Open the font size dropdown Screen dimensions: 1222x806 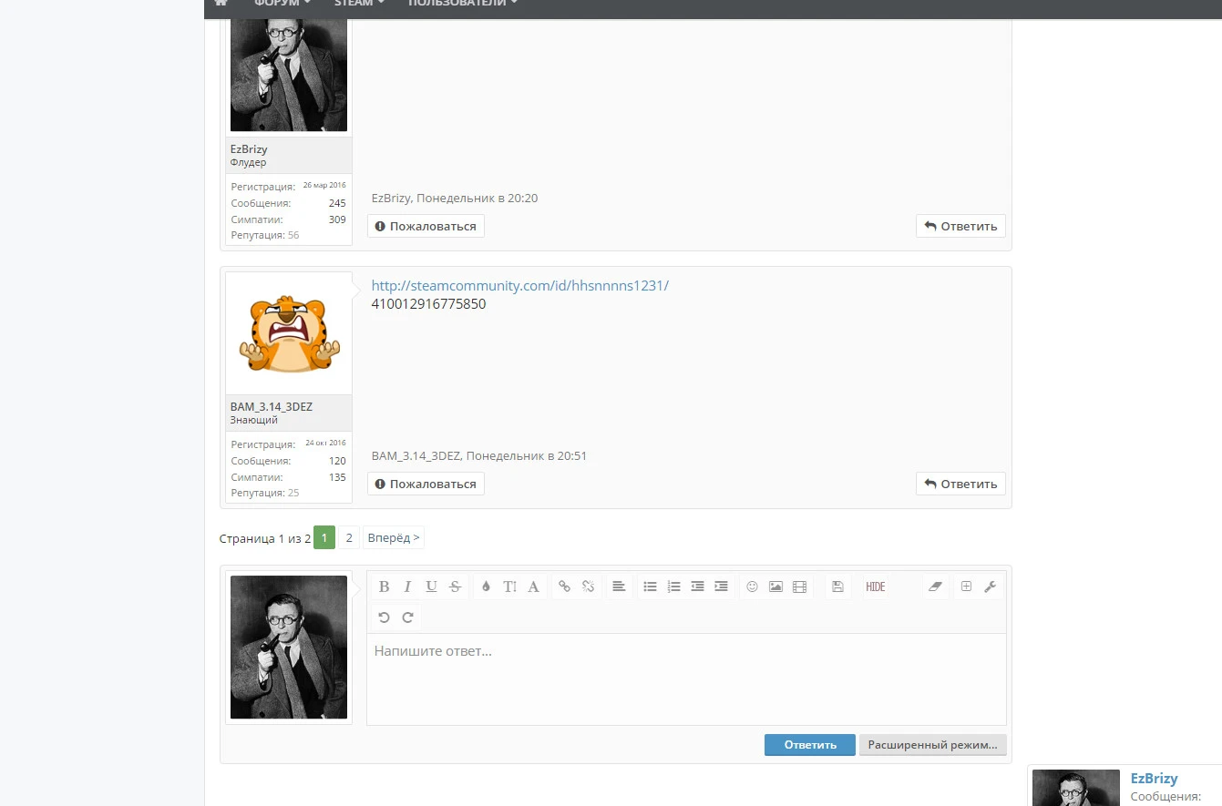tap(509, 587)
